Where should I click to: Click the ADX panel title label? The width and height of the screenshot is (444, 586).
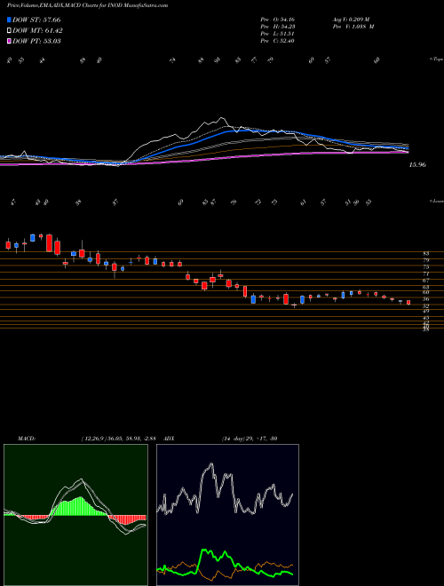169,439
